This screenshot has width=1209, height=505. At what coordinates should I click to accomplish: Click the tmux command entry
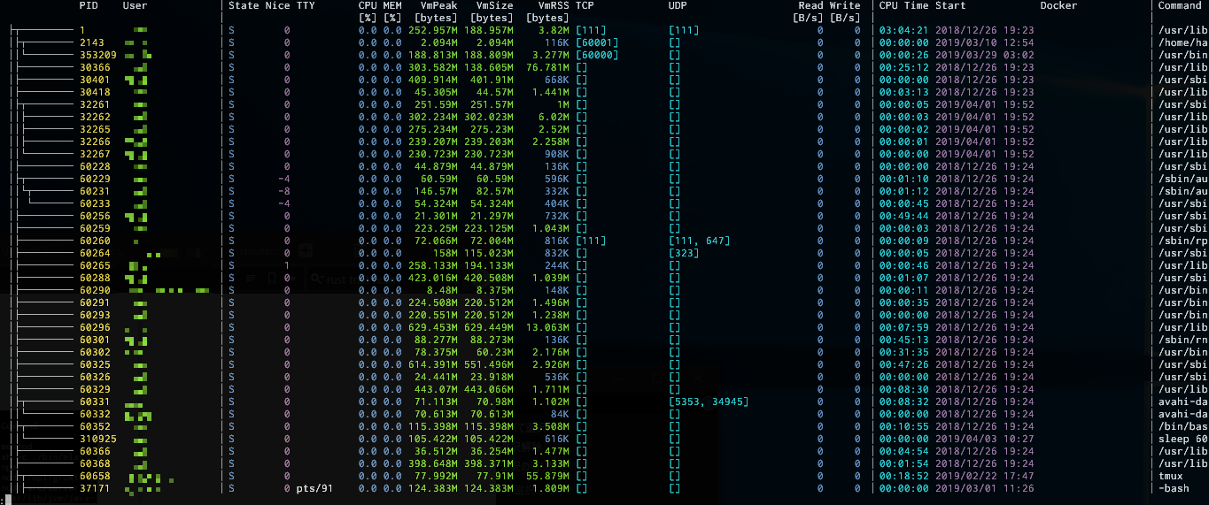click(x=1170, y=476)
